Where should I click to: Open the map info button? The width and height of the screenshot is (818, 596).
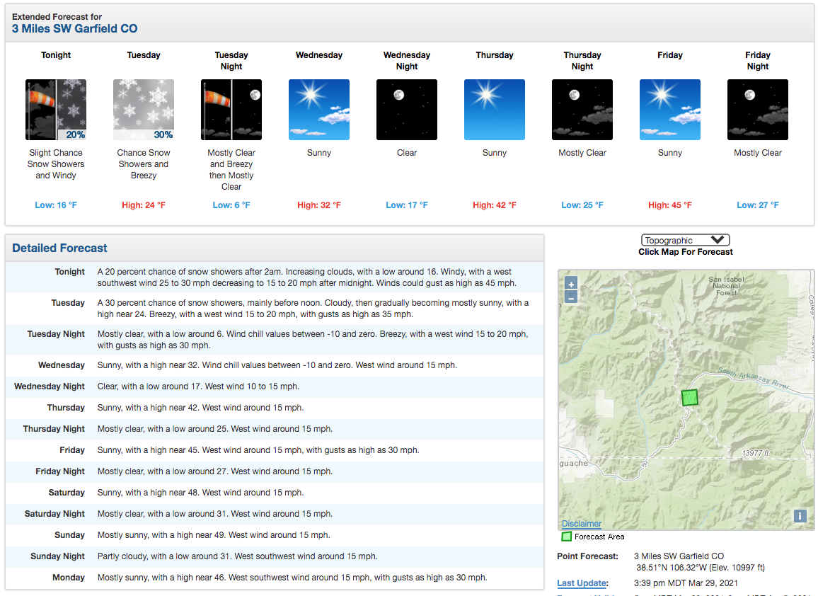pyautogui.click(x=800, y=515)
